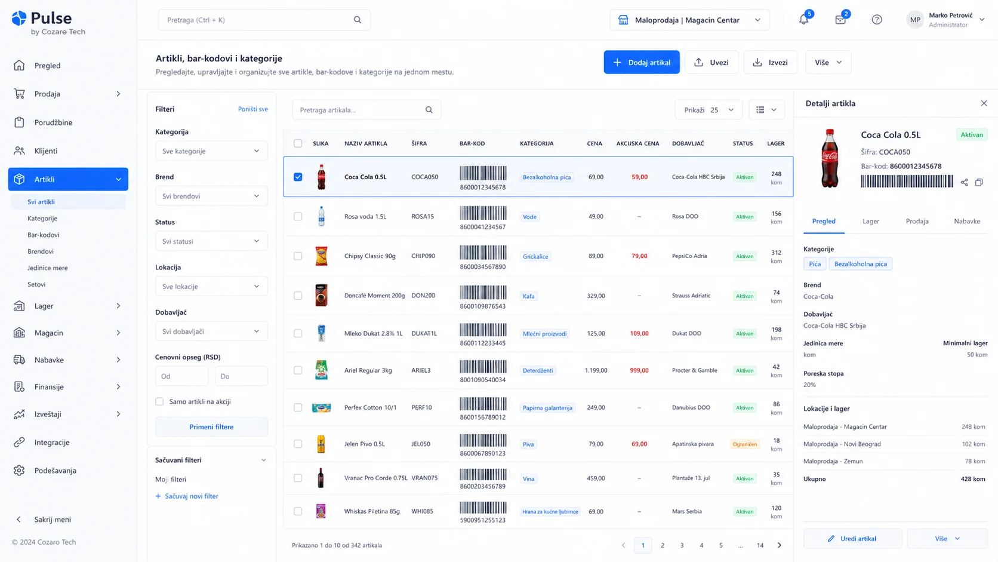Screen dimensions: 998x562
Task: Click Uredi artikal button
Action: pyautogui.click(x=852, y=539)
